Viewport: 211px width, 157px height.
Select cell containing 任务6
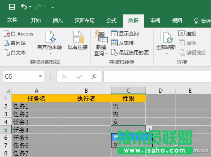click(36, 145)
